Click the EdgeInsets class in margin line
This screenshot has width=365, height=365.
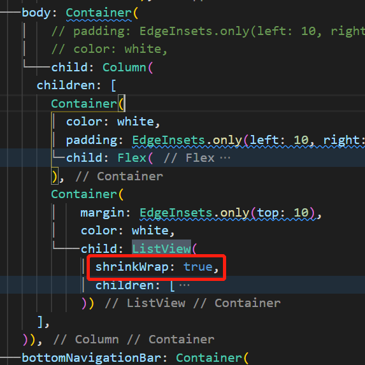tap(176, 213)
